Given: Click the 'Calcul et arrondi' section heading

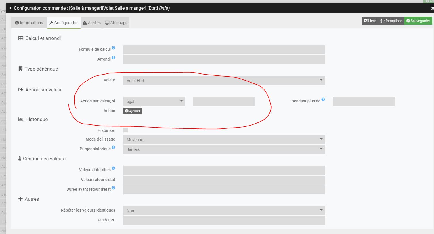Looking at the screenshot, I should 40,38.
